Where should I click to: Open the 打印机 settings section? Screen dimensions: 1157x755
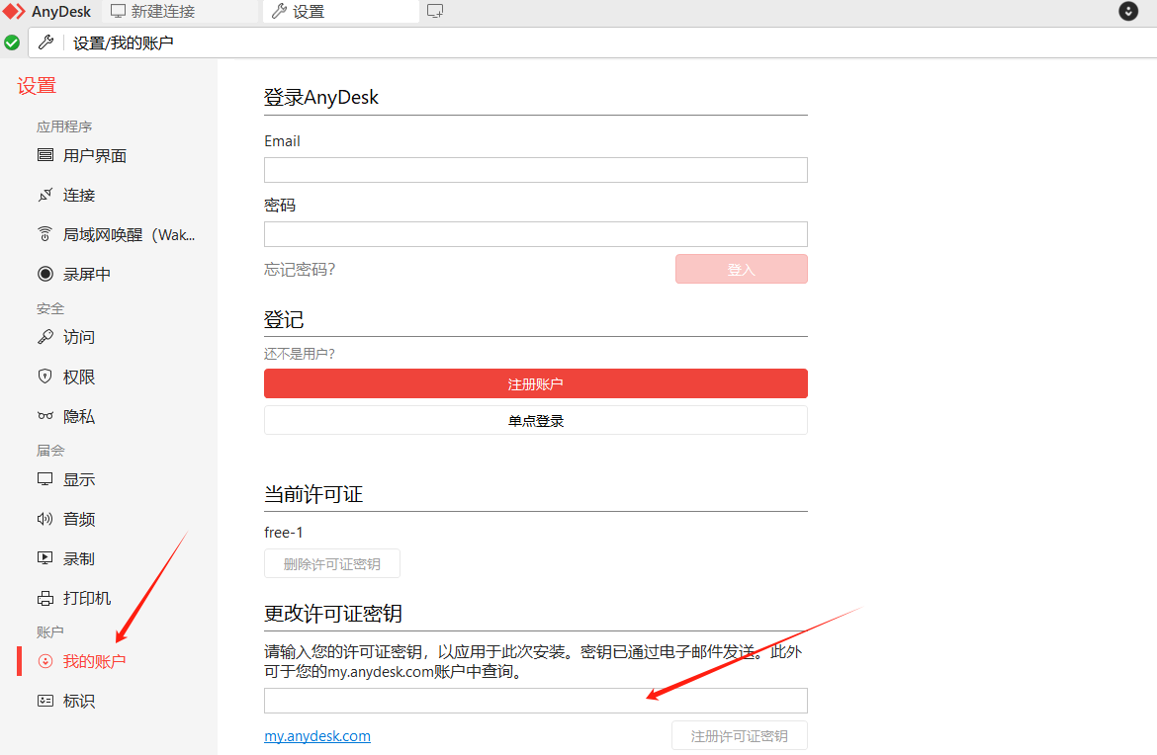87,598
